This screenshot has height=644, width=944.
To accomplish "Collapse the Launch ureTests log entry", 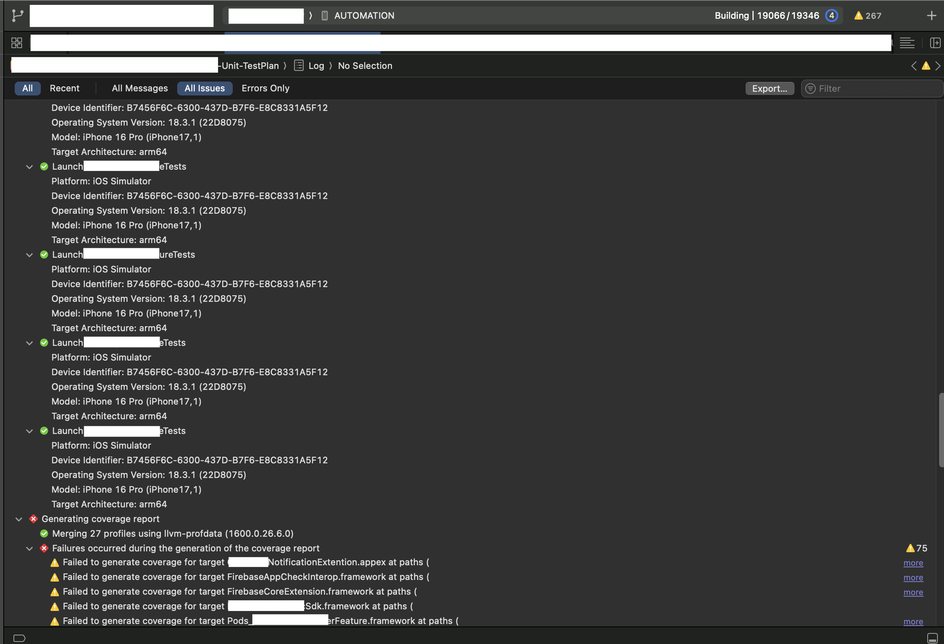I will coord(29,255).
